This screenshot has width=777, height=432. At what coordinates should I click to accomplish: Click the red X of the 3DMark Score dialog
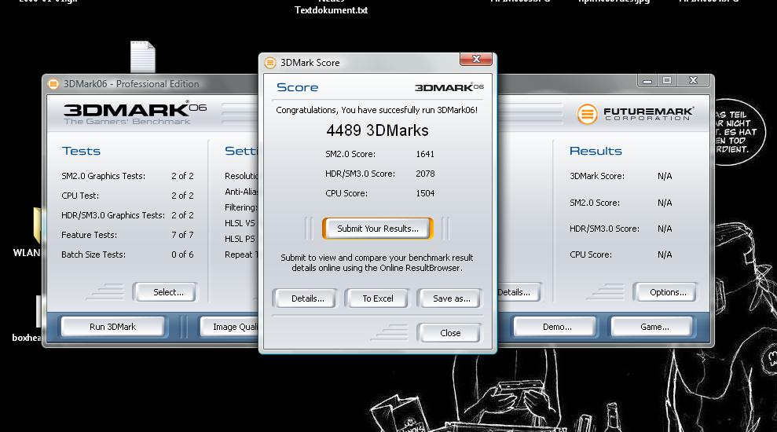pos(476,59)
